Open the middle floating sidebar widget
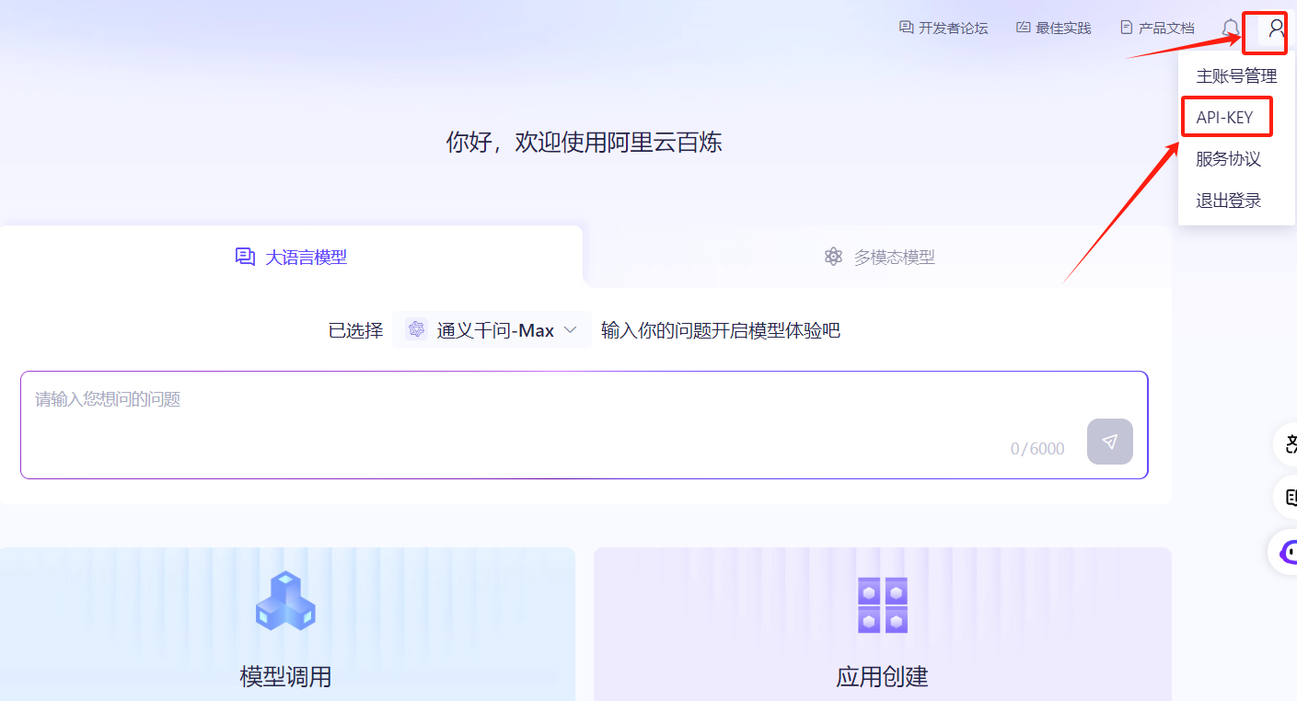 coord(1287,498)
